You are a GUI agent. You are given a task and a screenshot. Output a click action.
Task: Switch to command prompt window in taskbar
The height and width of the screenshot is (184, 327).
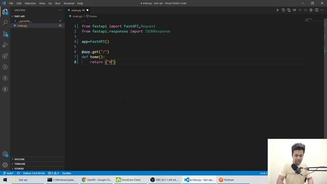pos(61,179)
